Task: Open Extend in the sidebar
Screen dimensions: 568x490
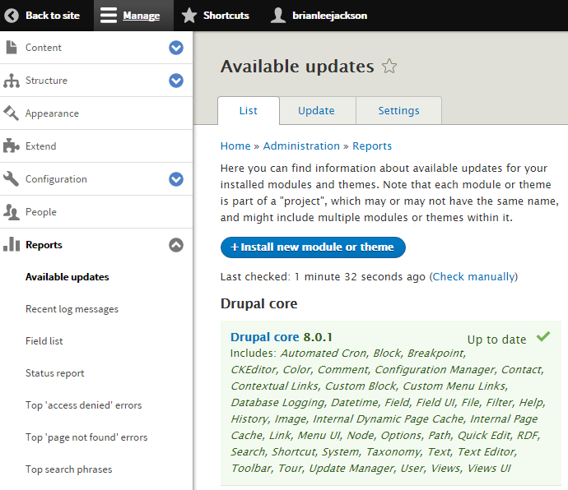Action: [41, 146]
